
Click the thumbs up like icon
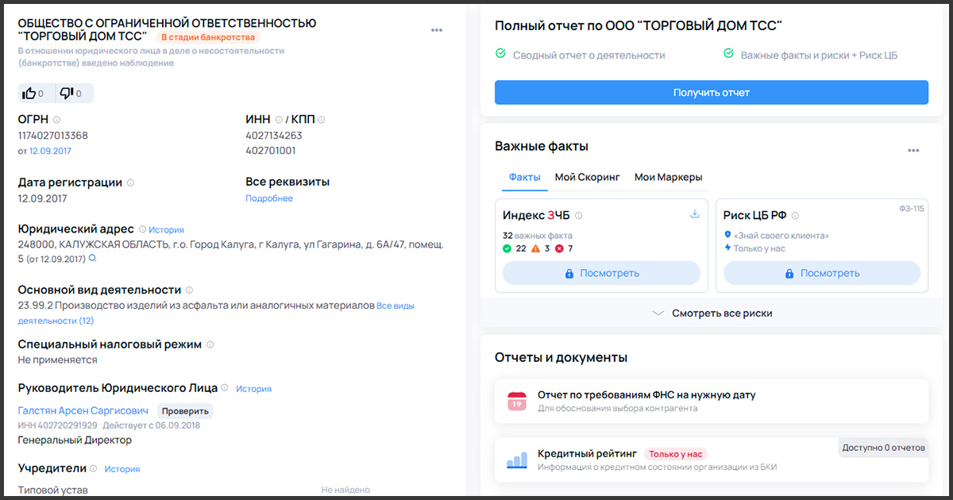[30, 94]
